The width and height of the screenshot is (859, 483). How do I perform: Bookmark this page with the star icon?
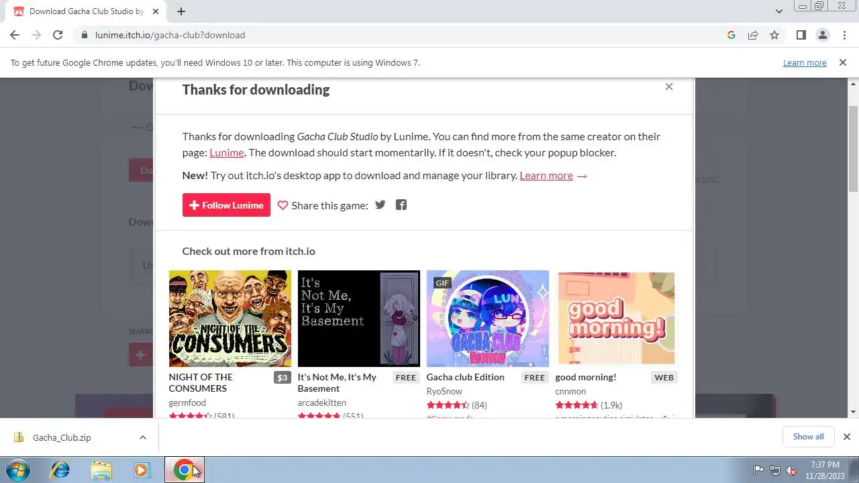click(x=774, y=35)
